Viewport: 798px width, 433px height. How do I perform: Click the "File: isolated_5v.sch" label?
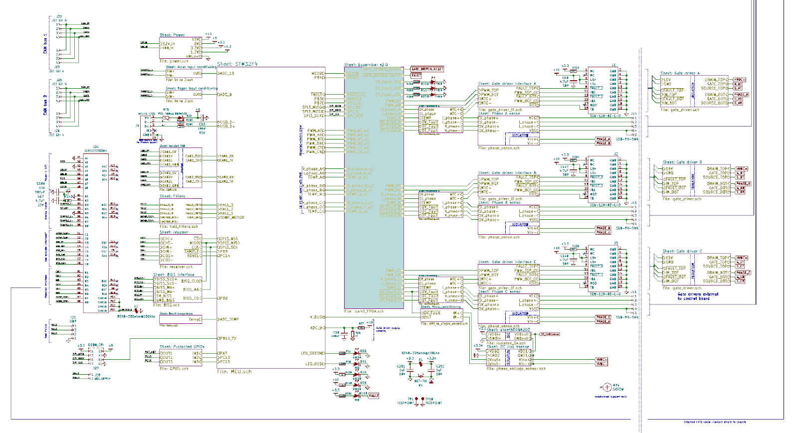[x=506, y=343]
